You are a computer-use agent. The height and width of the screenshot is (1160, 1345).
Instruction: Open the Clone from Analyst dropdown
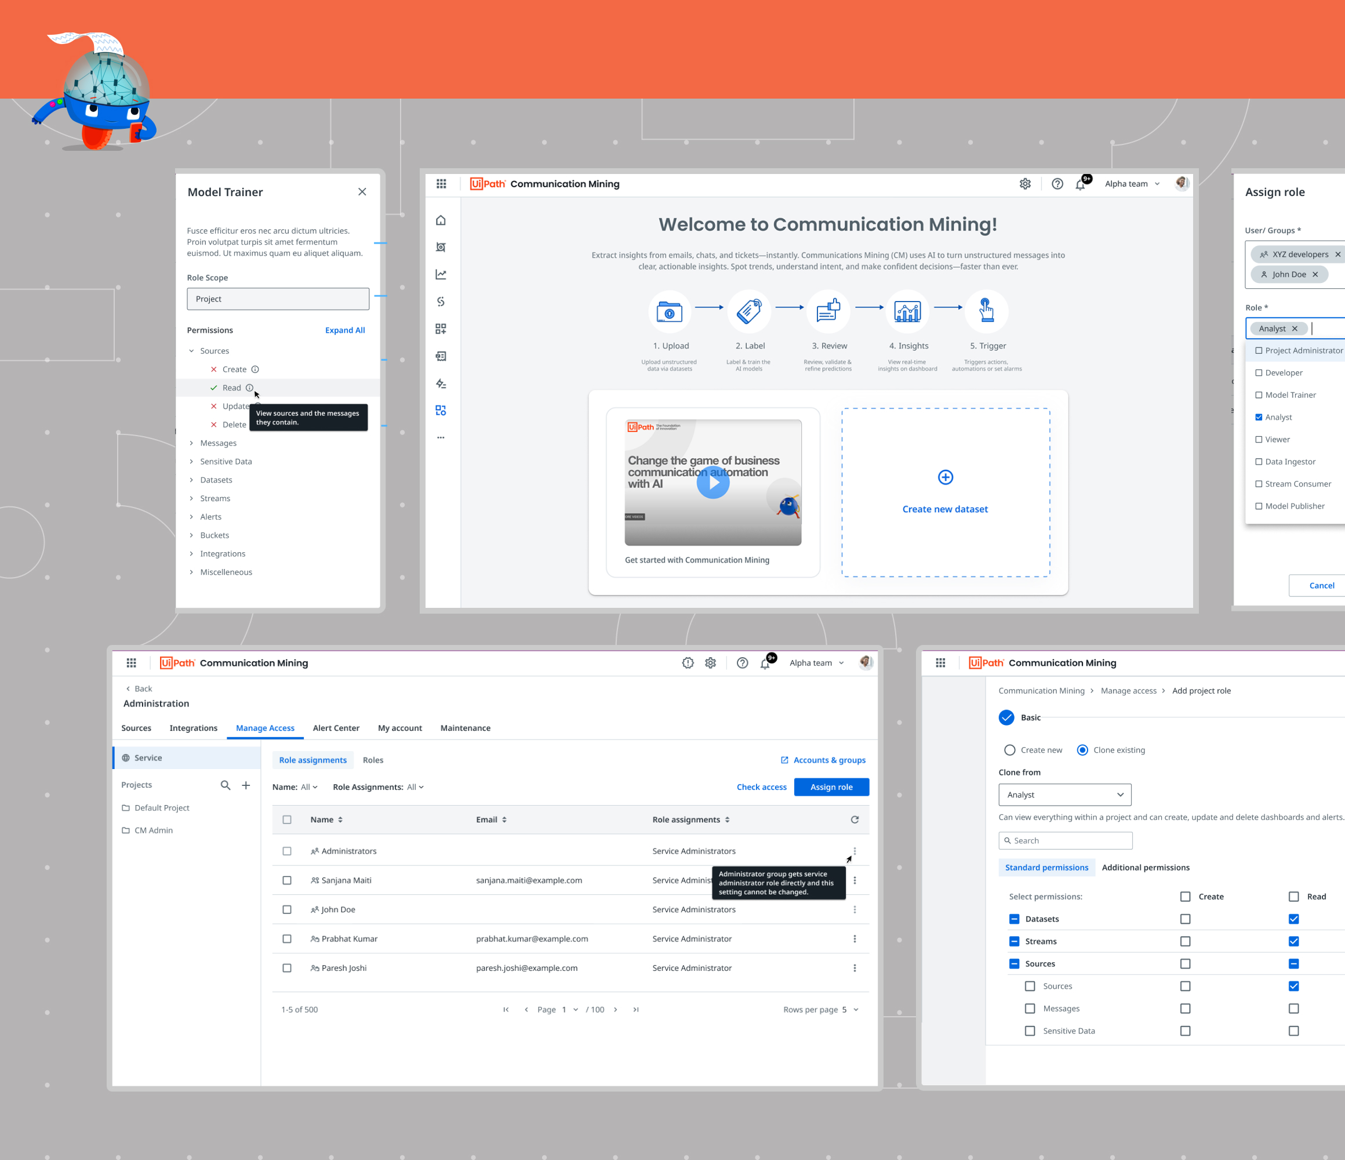coord(1064,795)
